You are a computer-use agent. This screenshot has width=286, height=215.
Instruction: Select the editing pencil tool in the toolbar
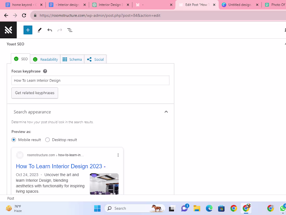pos(40,30)
